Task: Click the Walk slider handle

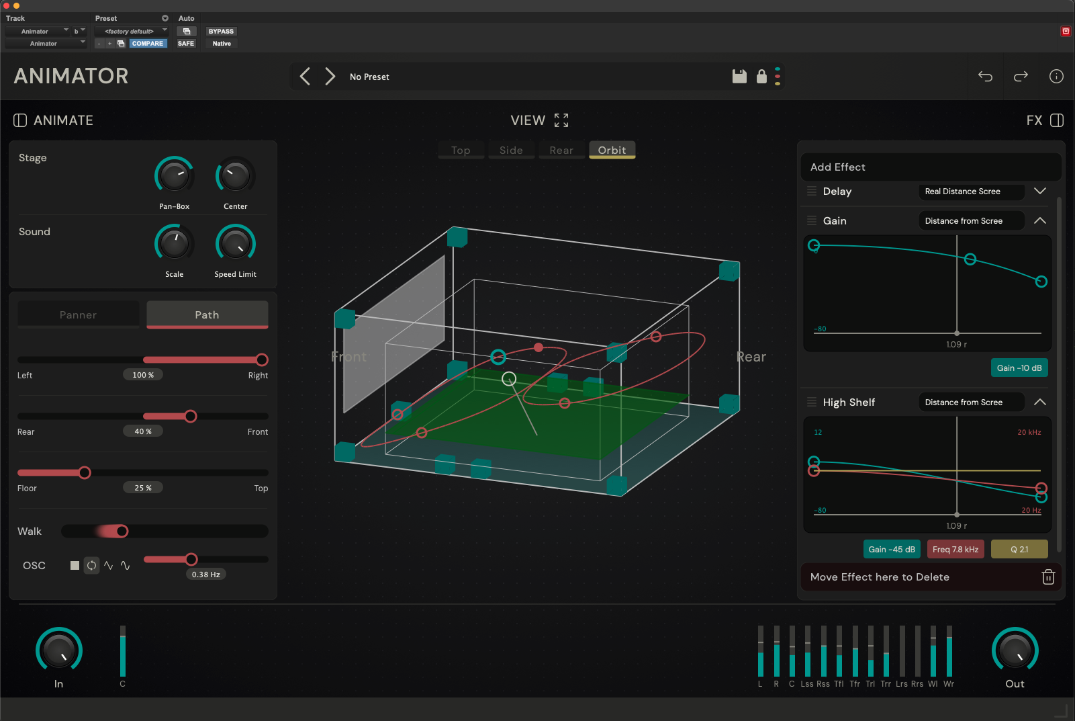Action: [122, 532]
